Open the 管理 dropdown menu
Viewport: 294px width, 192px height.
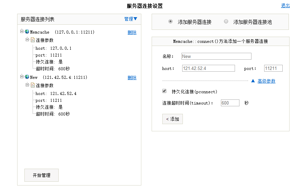click(x=130, y=19)
